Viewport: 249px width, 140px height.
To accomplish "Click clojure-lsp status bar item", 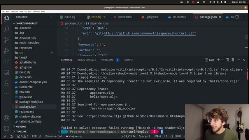I will (74, 136).
